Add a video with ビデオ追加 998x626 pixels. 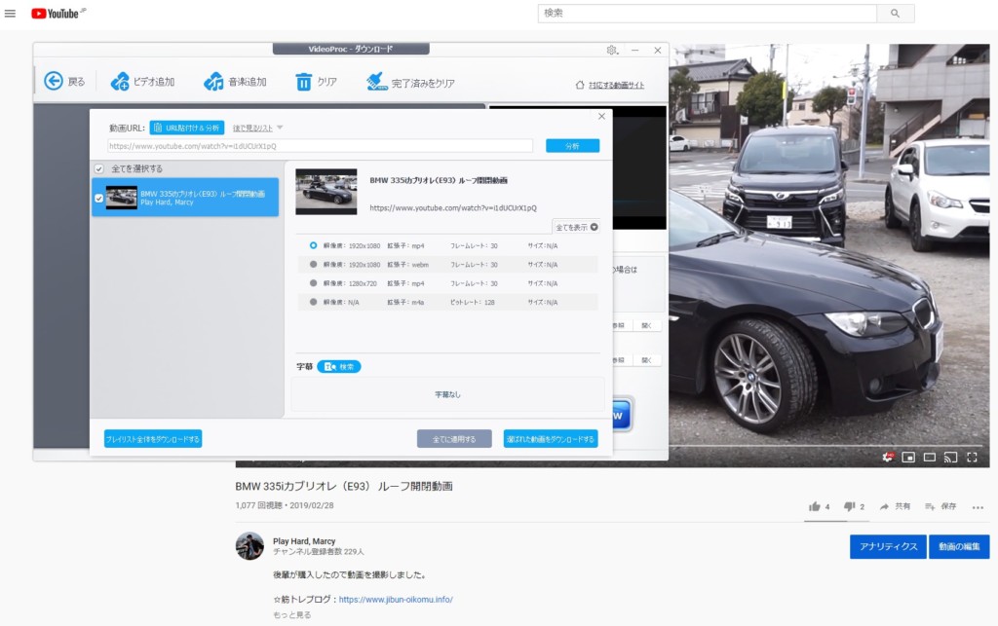click(x=142, y=82)
